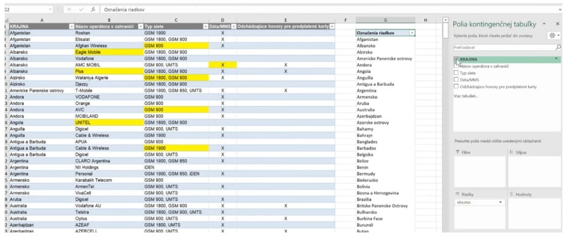Click the yellow Eagle Mobile cell
Image resolution: width=563 pixels, height=238 pixels.
coord(109,52)
